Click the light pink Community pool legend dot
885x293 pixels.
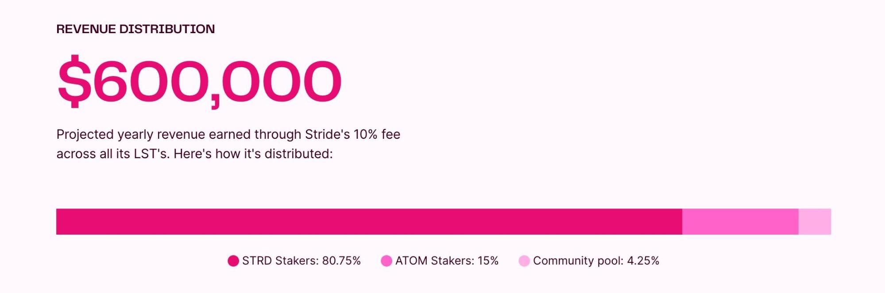pyautogui.click(x=524, y=261)
